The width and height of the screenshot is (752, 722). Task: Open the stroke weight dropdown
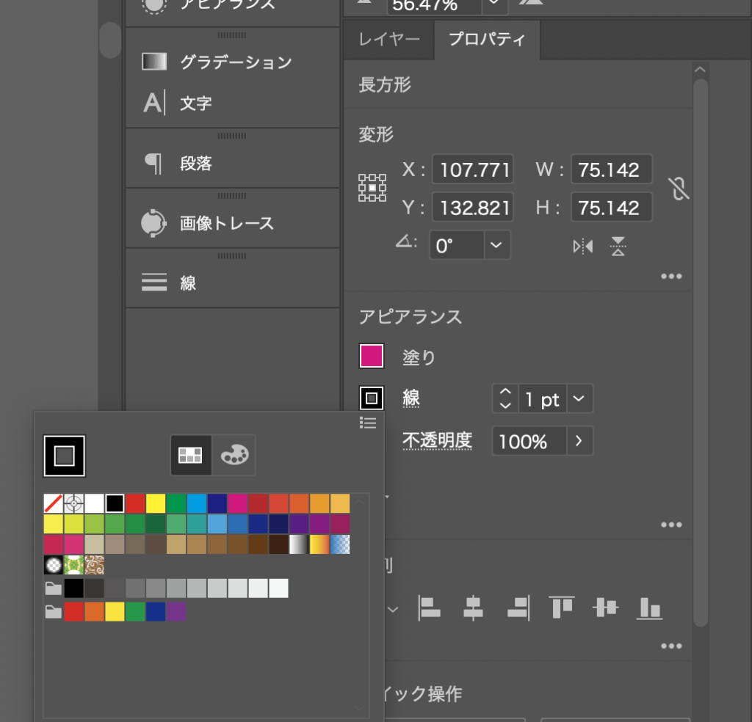(x=579, y=399)
